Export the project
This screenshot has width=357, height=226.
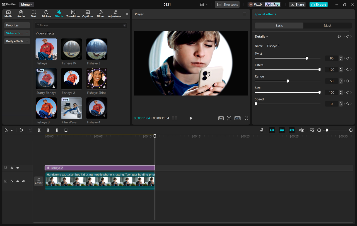coord(319,4)
